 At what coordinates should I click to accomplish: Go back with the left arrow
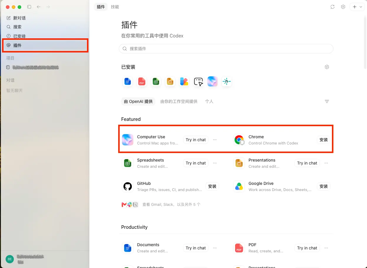coord(39,7)
